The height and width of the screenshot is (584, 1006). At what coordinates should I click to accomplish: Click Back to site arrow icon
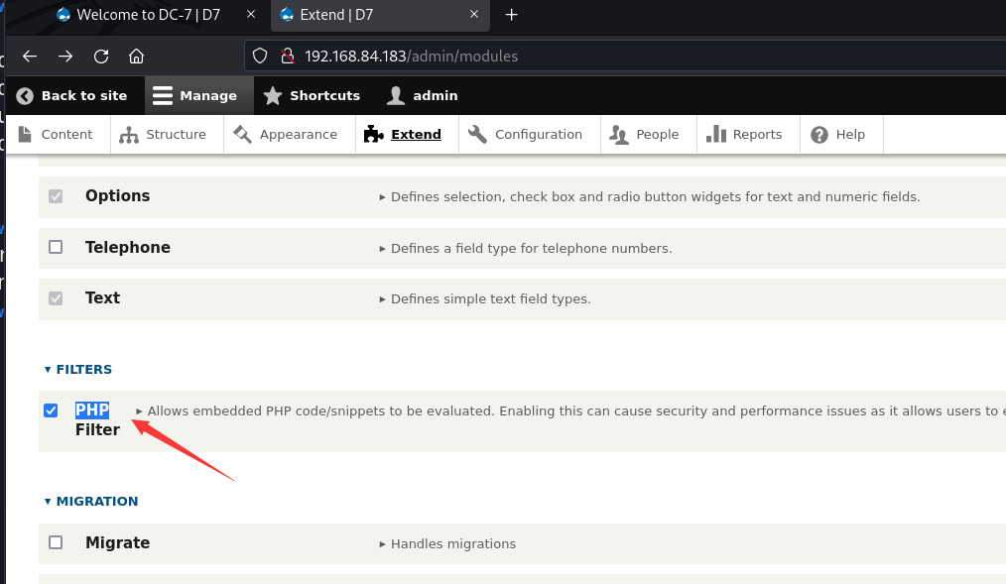tap(25, 95)
